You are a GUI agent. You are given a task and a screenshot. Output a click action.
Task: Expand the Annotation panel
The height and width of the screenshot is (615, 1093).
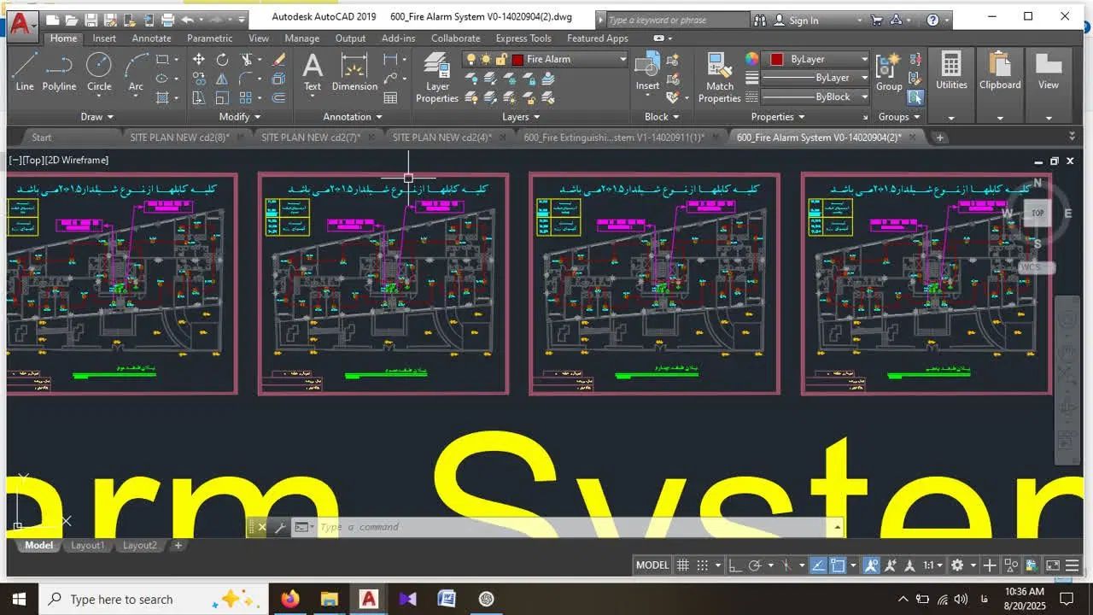tap(353, 117)
